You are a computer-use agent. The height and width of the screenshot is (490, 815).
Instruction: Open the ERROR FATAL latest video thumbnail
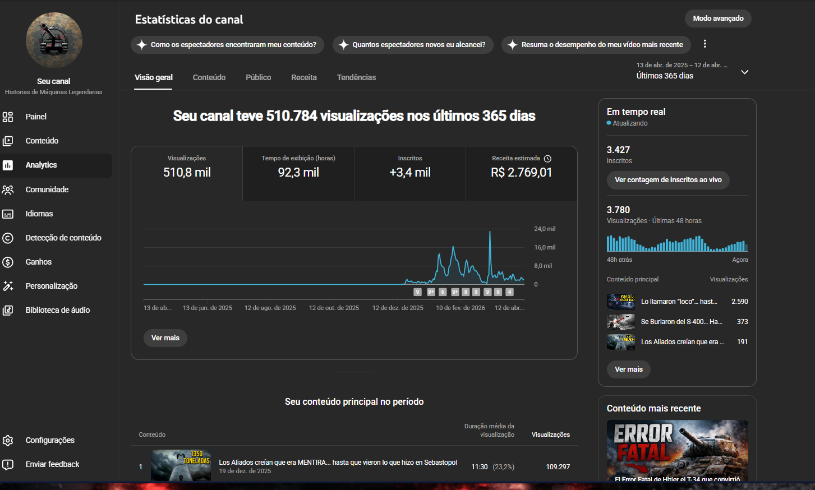[678, 450]
